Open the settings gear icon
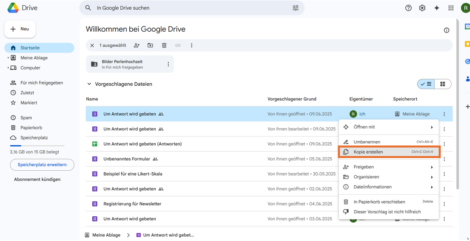The image size is (470, 241). [x=422, y=8]
